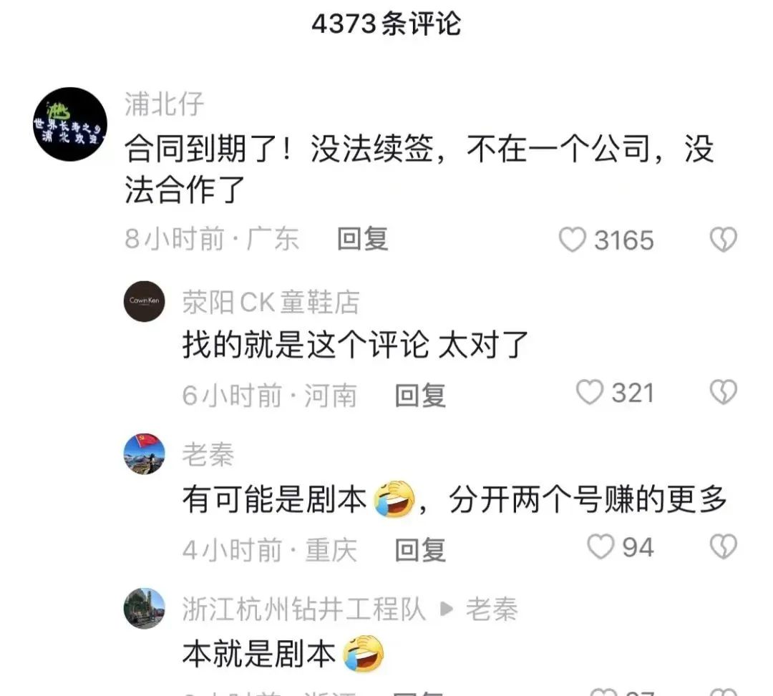Screen dimensions: 773x696
Task: Open 浙江杭州钻井工程队 avatar
Action: point(144,608)
